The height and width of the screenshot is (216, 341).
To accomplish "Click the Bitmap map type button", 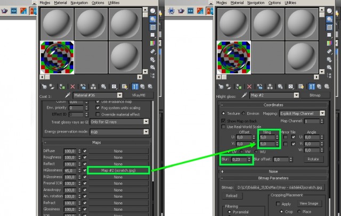I will pos(315,95).
